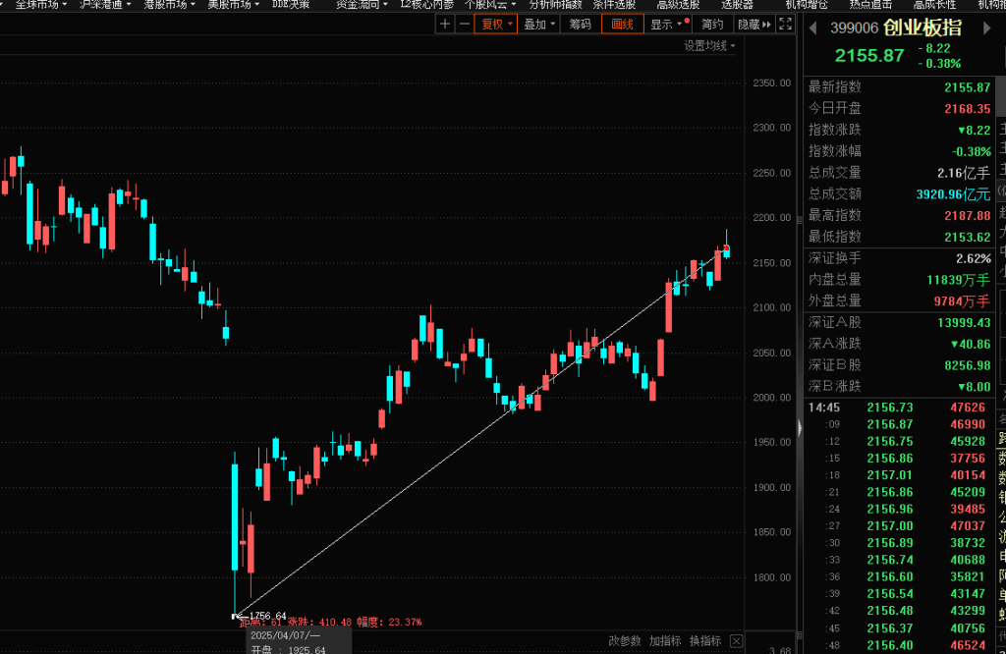Close the indicator sub-panel X icon

(x=737, y=640)
